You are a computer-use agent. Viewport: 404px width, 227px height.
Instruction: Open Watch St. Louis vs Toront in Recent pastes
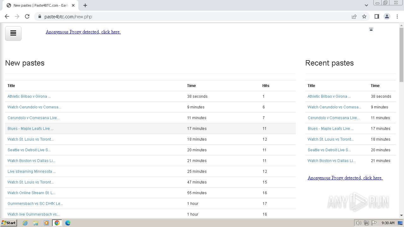pyautogui.click(x=331, y=139)
